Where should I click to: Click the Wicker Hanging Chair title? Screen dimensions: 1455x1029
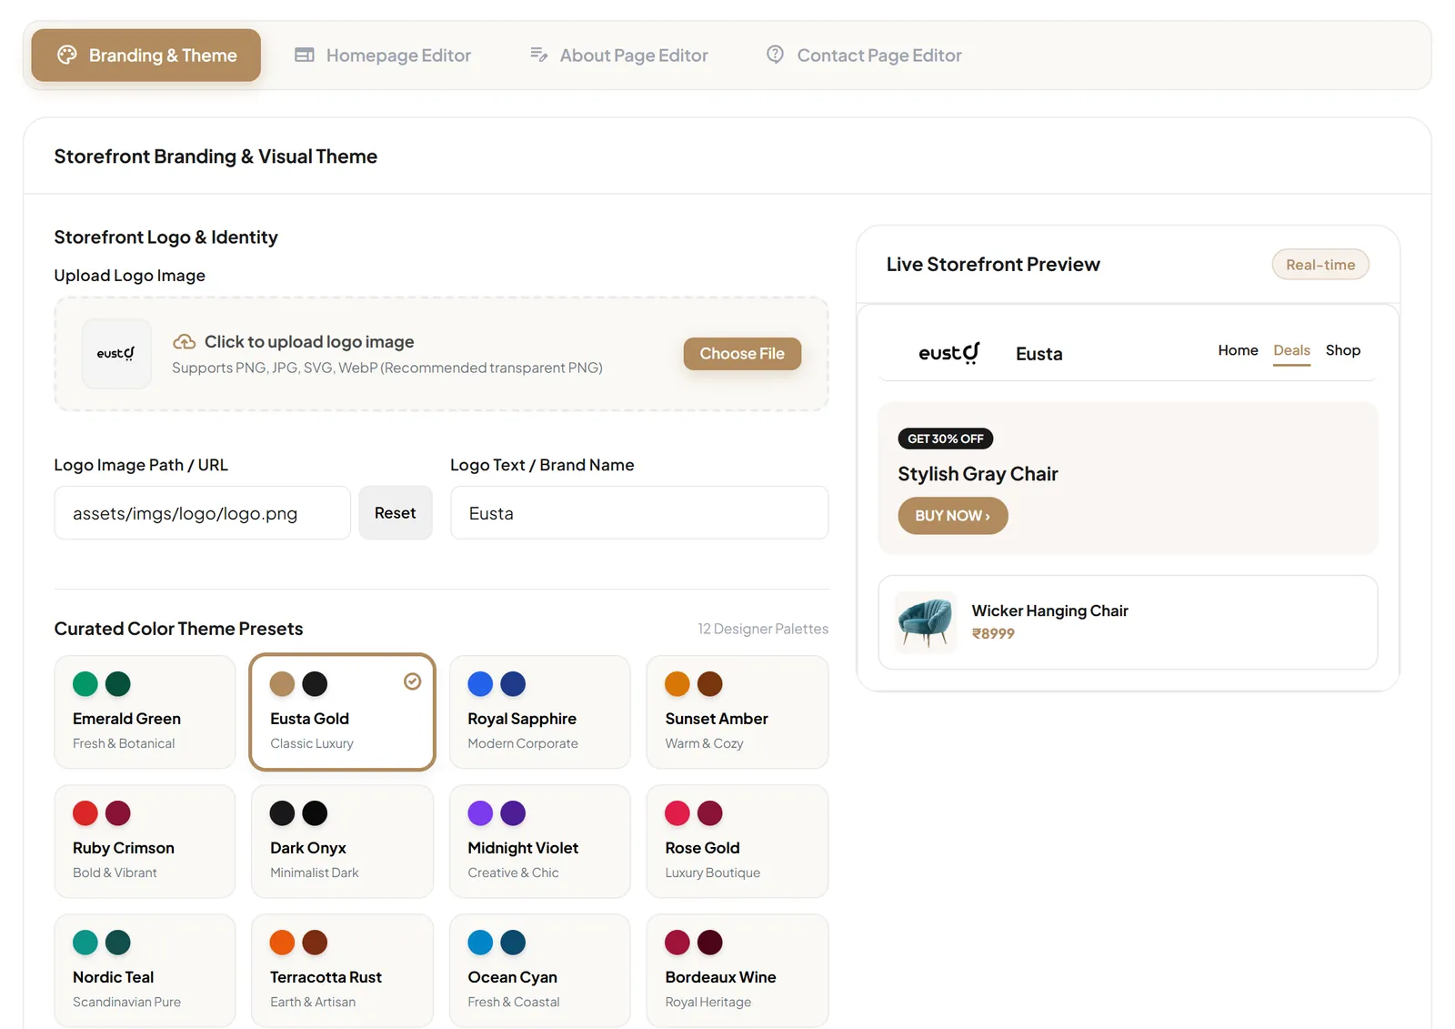tap(1050, 610)
